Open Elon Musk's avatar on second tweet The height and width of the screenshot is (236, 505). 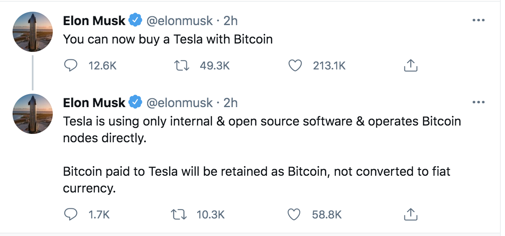[x=33, y=114]
